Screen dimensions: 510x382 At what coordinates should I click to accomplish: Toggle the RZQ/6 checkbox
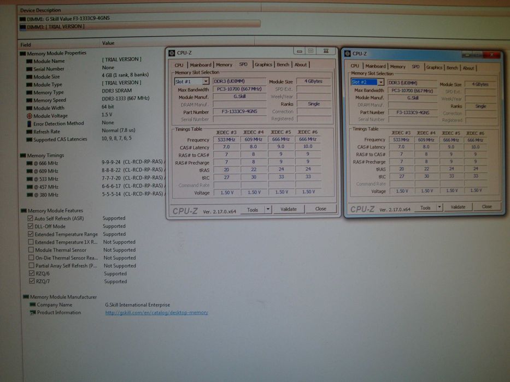tap(32, 273)
